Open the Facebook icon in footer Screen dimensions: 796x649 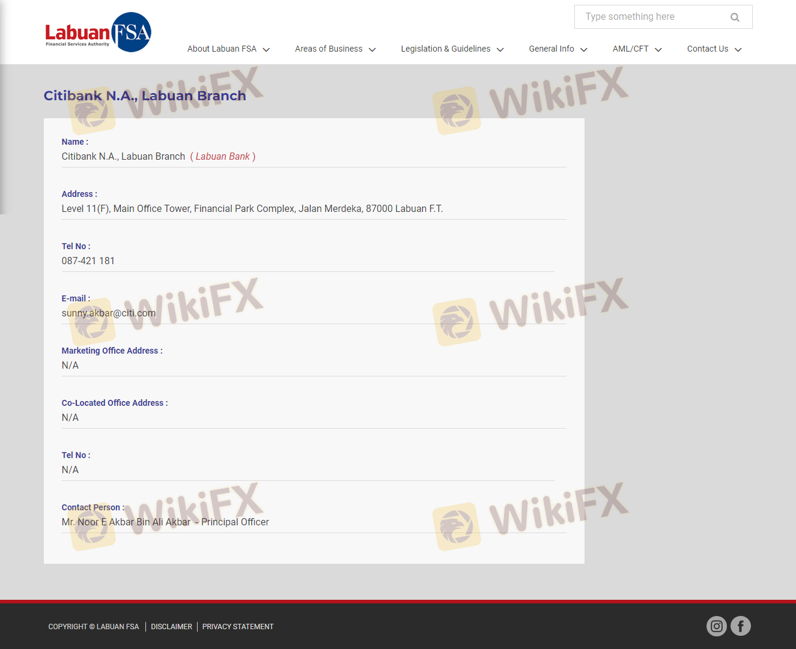(741, 626)
